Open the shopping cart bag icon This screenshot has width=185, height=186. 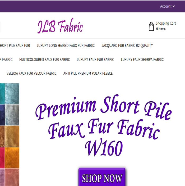pyautogui.click(x=151, y=26)
